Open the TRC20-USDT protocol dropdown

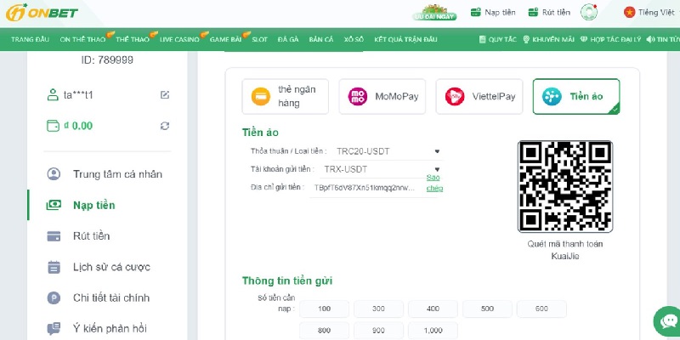click(x=388, y=151)
